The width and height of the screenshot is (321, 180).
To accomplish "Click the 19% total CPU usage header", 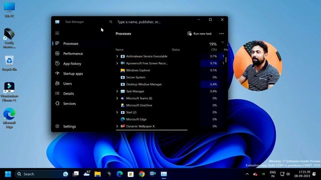I will tap(213, 44).
